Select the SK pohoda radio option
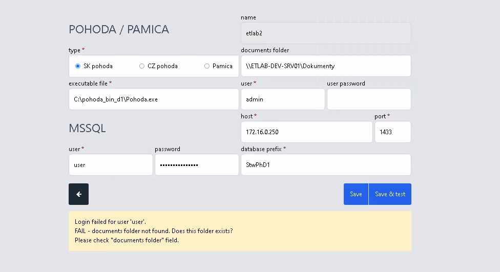This screenshot has width=500, height=272. coord(78,66)
